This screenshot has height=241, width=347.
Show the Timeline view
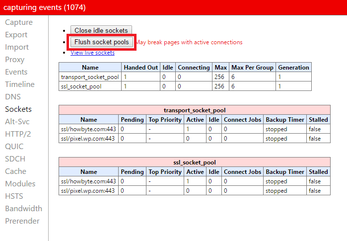click(20, 84)
